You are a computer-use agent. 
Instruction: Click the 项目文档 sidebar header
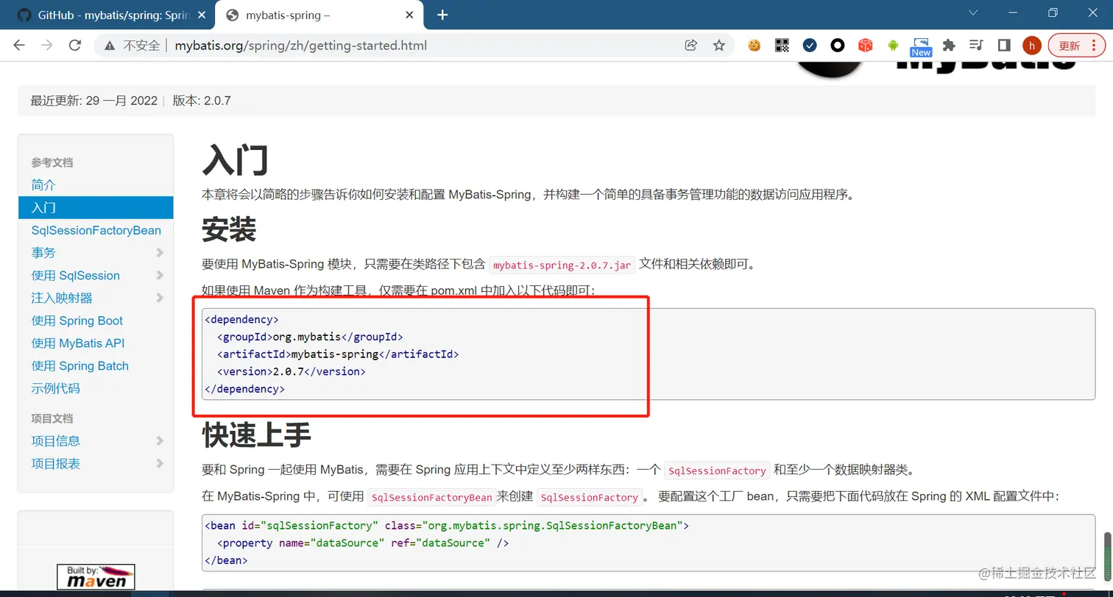point(52,418)
